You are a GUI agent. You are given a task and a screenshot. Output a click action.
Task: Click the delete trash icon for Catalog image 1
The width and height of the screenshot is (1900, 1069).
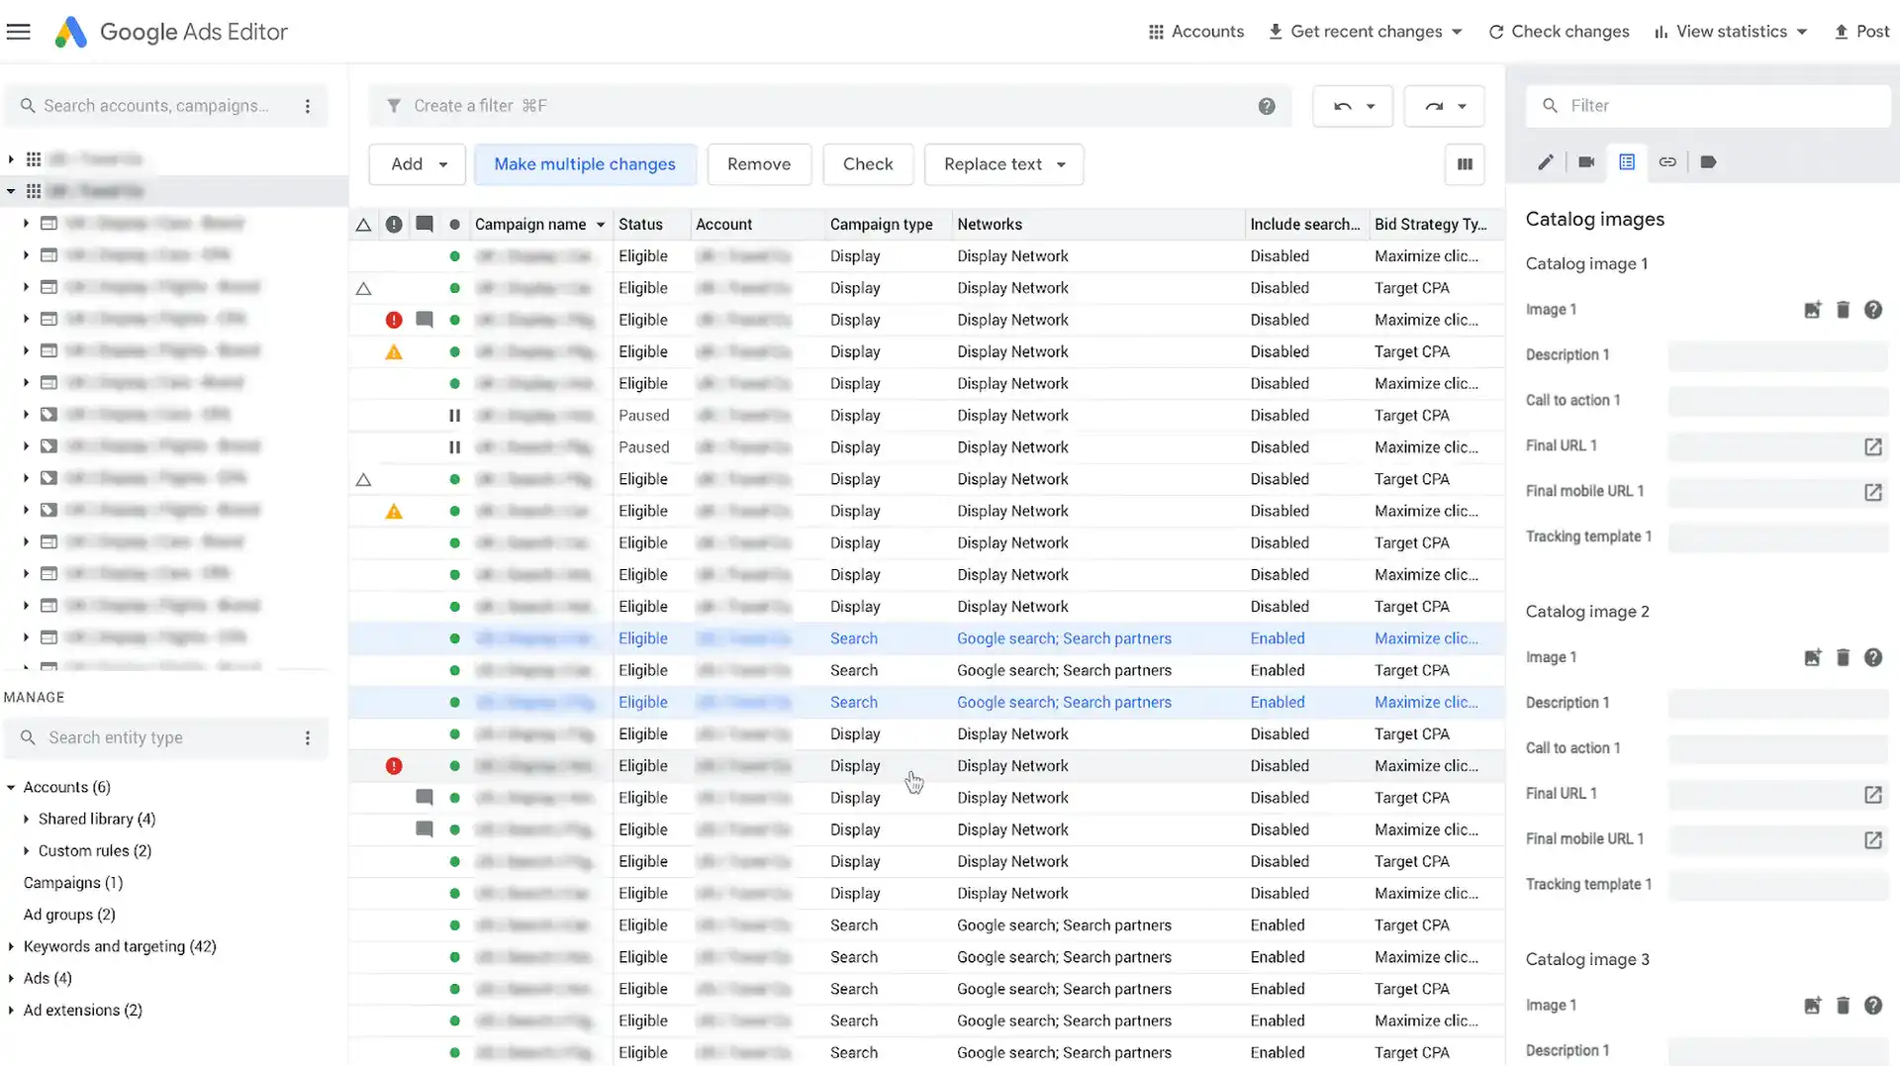click(x=1843, y=310)
